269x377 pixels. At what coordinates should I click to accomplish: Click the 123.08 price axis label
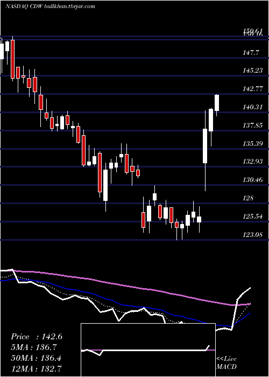pos(253,234)
